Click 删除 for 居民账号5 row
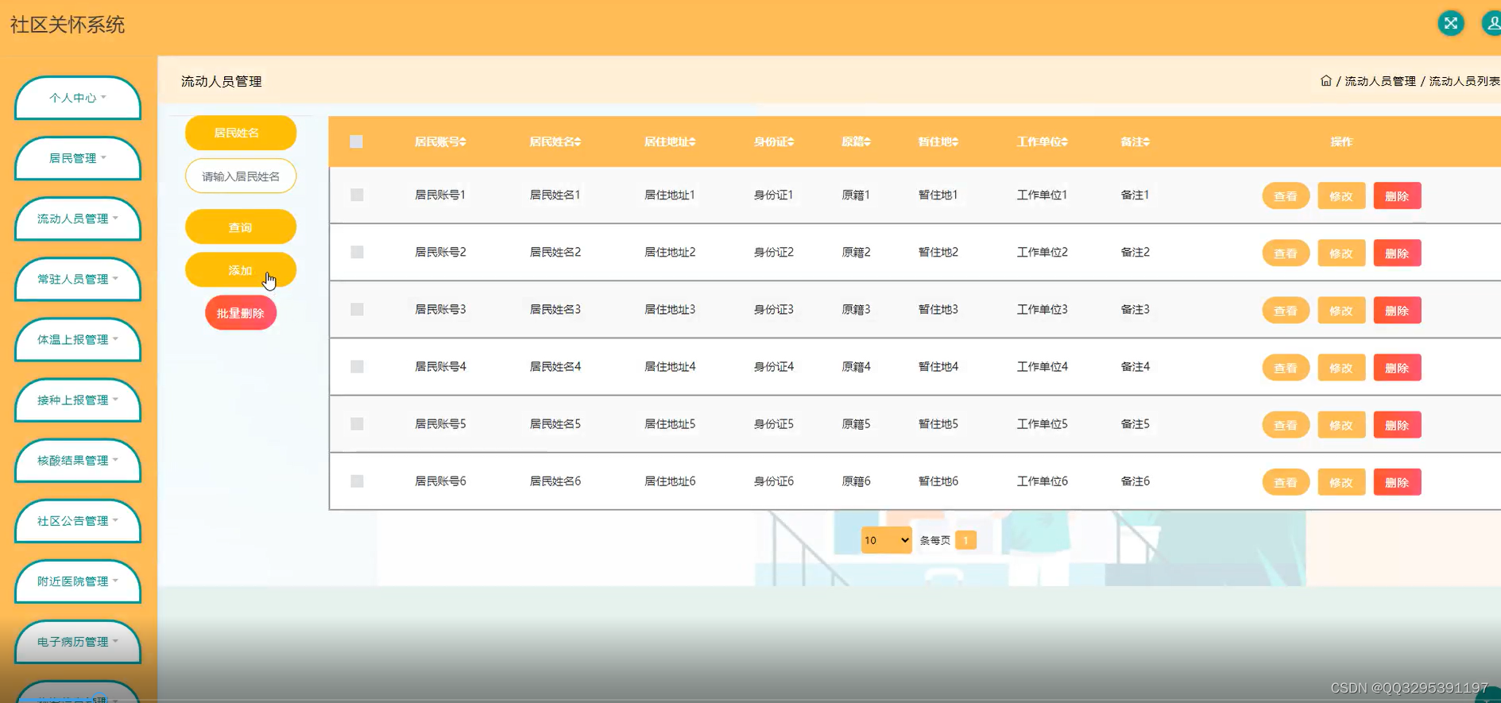The image size is (1501, 703). pyautogui.click(x=1397, y=425)
